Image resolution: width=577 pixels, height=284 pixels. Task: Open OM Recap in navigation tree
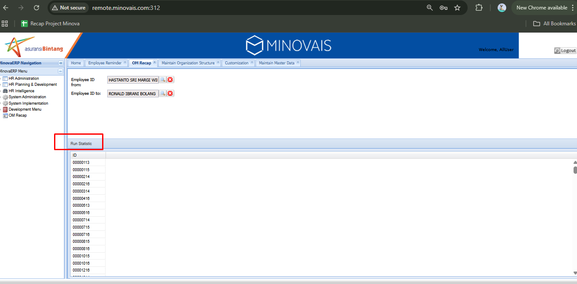pyautogui.click(x=18, y=115)
